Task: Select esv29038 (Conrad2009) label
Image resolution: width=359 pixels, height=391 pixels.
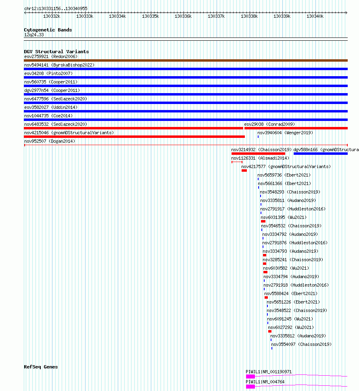Action: tap(269, 125)
